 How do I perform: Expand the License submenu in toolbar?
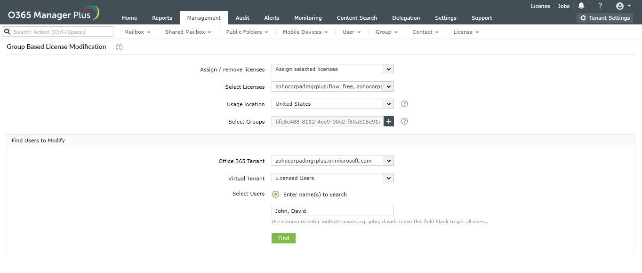coord(466,32)
